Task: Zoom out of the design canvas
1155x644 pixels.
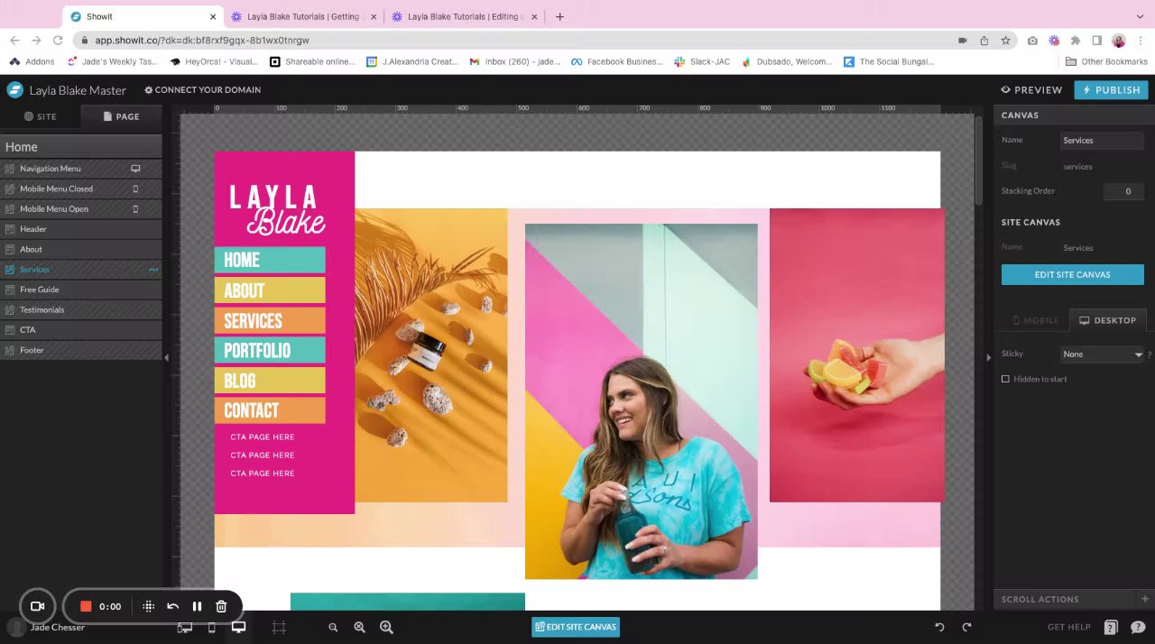Action: (x=333, y=628)
